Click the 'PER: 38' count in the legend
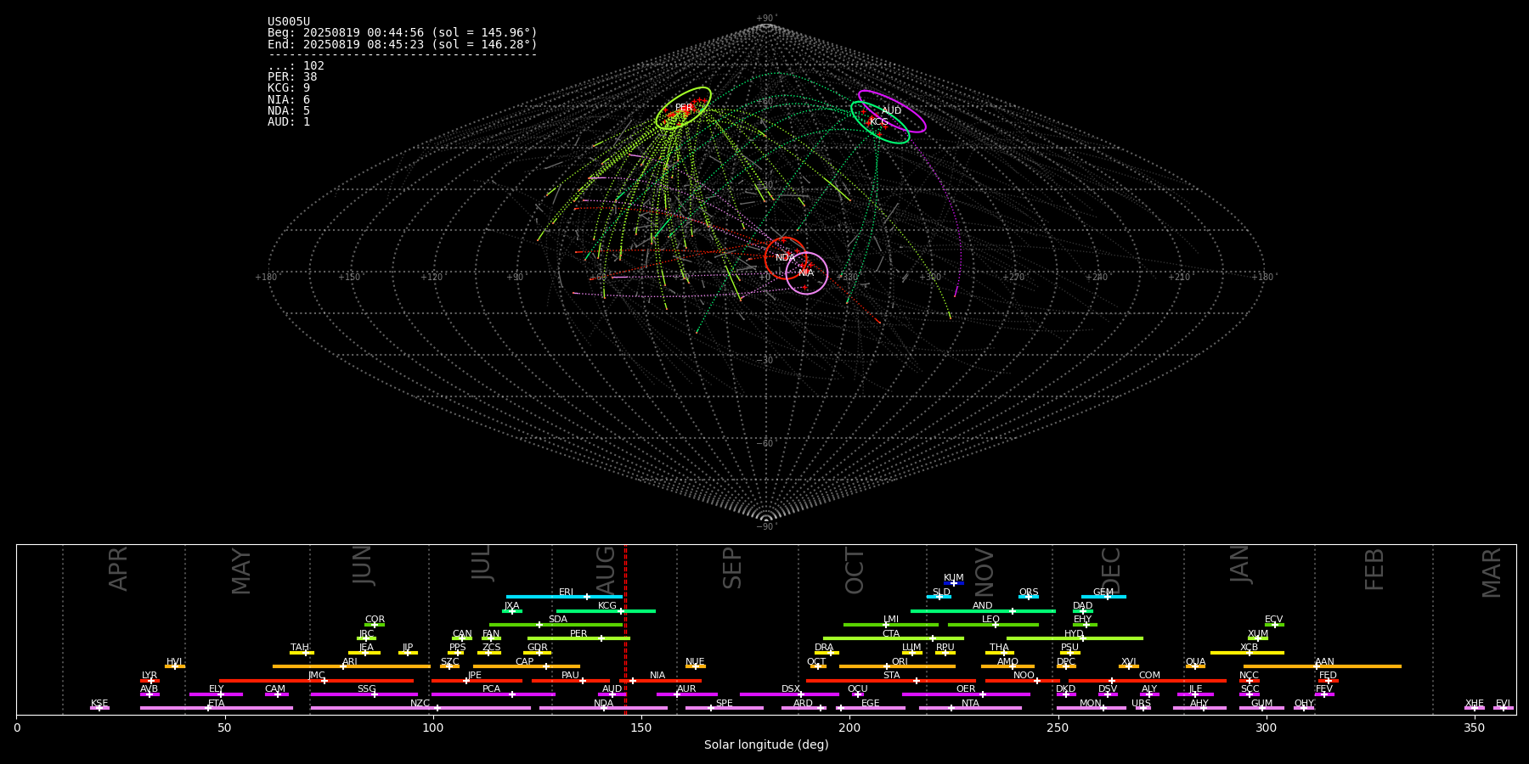Image resolution: width=1529 pixels, height=764 pixels. 292,77
